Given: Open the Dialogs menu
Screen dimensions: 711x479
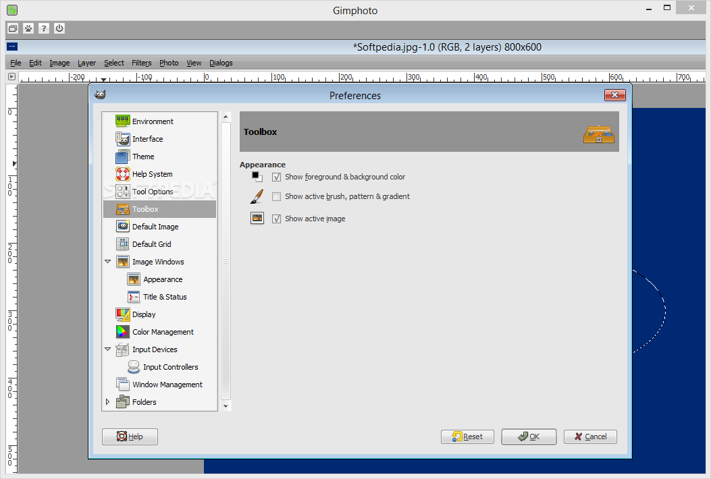Looking at the screenshot, I should [x=221, y=63].
